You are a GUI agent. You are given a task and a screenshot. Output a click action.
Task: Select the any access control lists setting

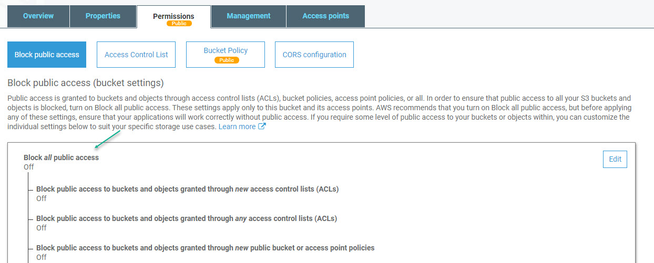[x=186, y=218]
